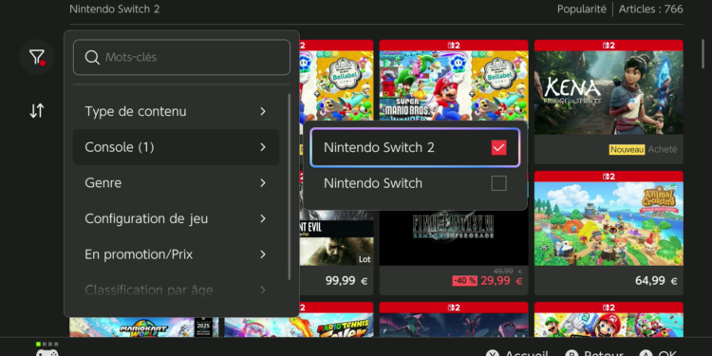Click the chevron next to Type de contenu
Screen dimensions: 712x356
pos(263,111)
